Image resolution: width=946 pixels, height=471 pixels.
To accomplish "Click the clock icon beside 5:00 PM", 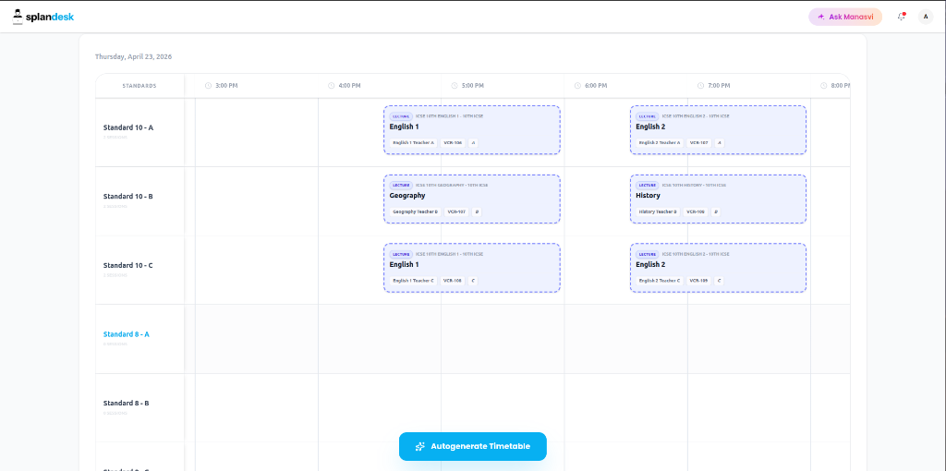I will [x=455, y=86].
